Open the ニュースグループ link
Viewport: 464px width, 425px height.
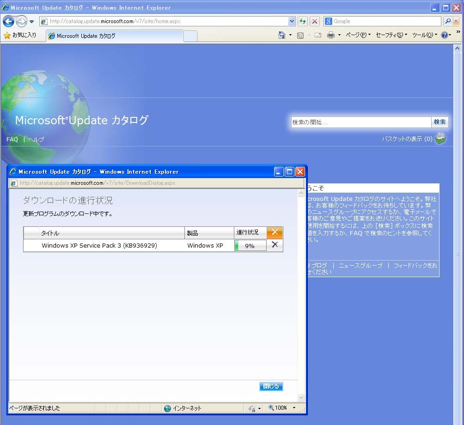click(360, 265)
